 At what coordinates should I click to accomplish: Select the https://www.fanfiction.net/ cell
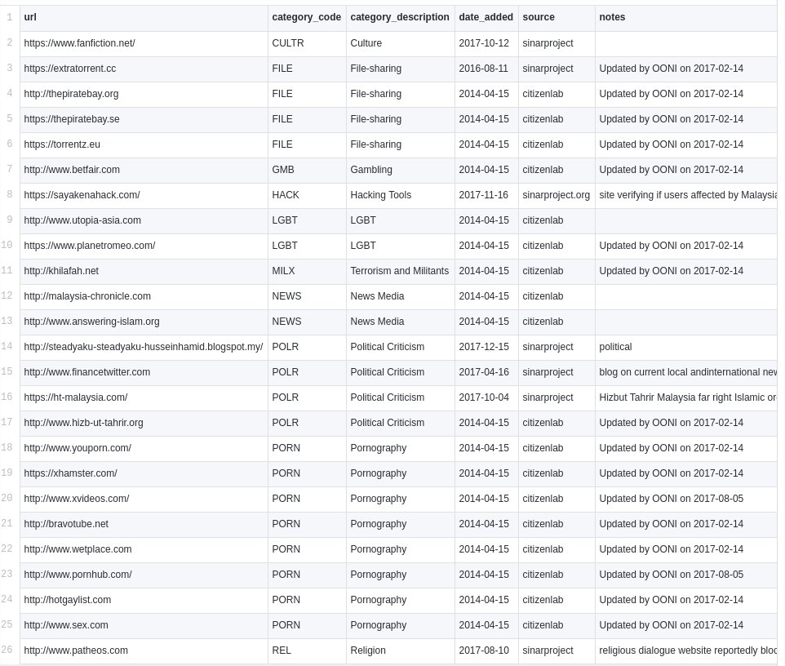pyautogui.click(x=144, y=43)
